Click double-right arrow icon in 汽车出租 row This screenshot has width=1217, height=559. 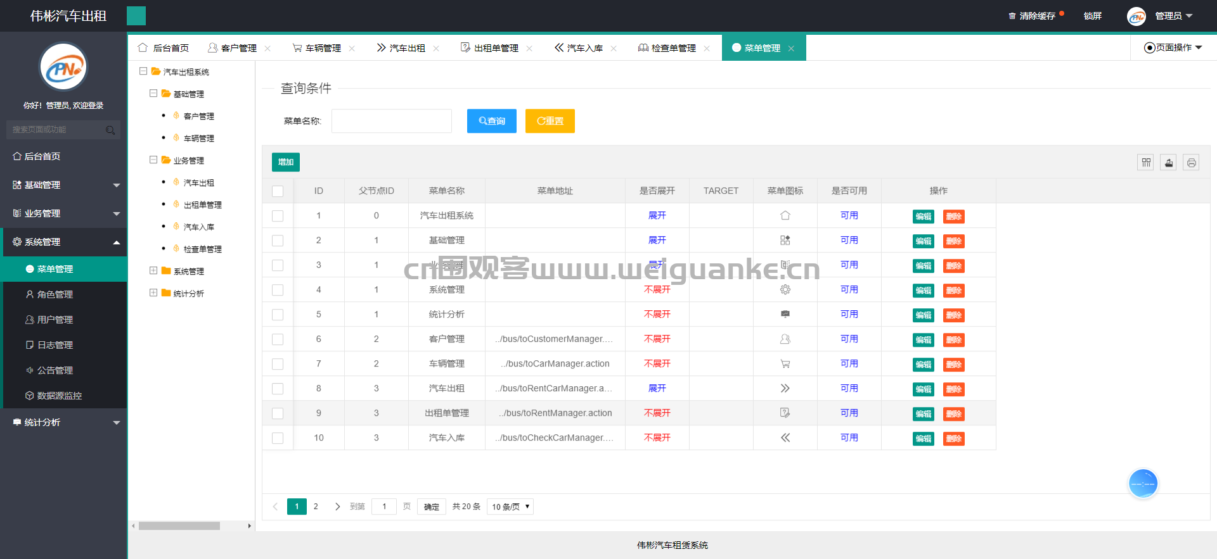click(x=785, y=389)
